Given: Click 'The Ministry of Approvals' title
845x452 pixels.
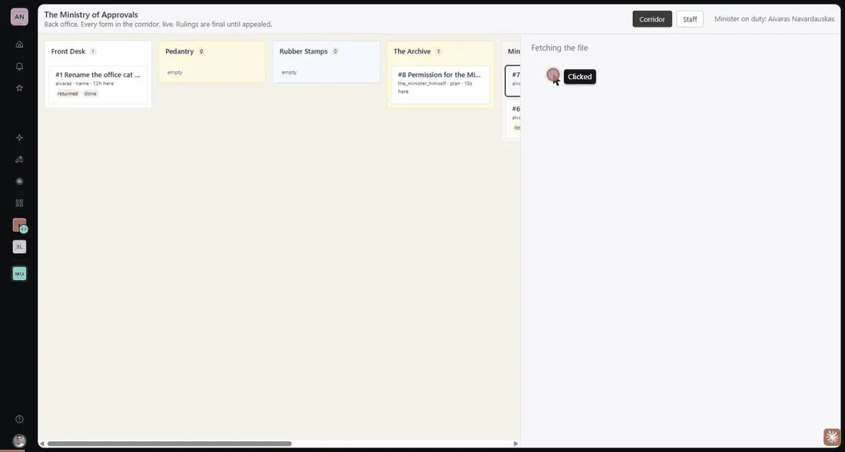Looking at the screenshot, I should (x=91, y=15).
